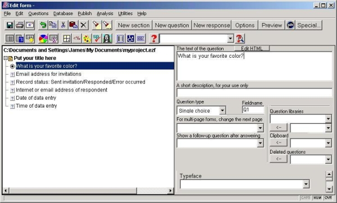Select radio button for favorite color question
Image resolution: width=337 pixels, height=203 pixels.
point(12,66)
